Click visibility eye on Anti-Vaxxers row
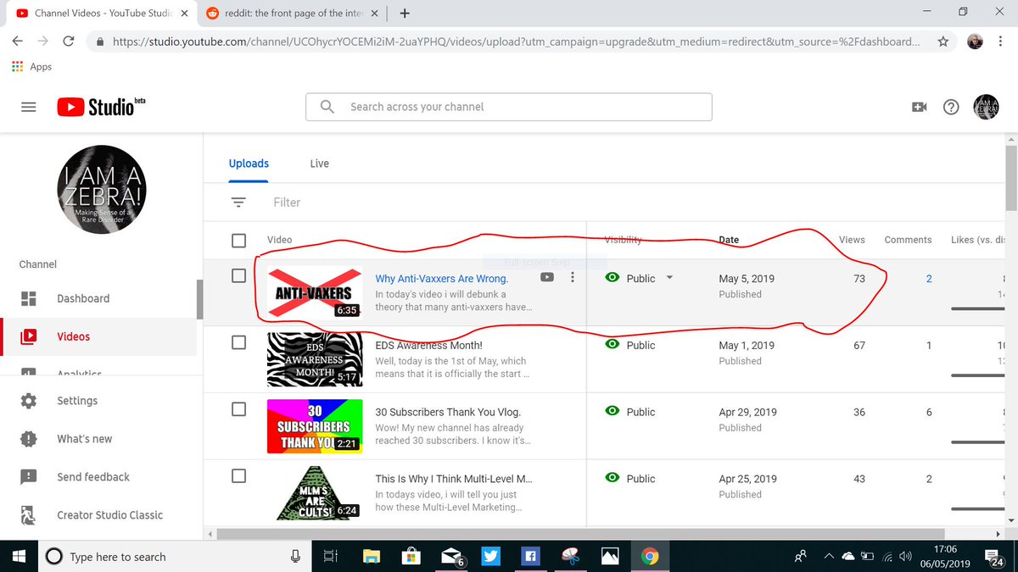Viewport: 1018px width, 572px height. (x=612, y=278)
